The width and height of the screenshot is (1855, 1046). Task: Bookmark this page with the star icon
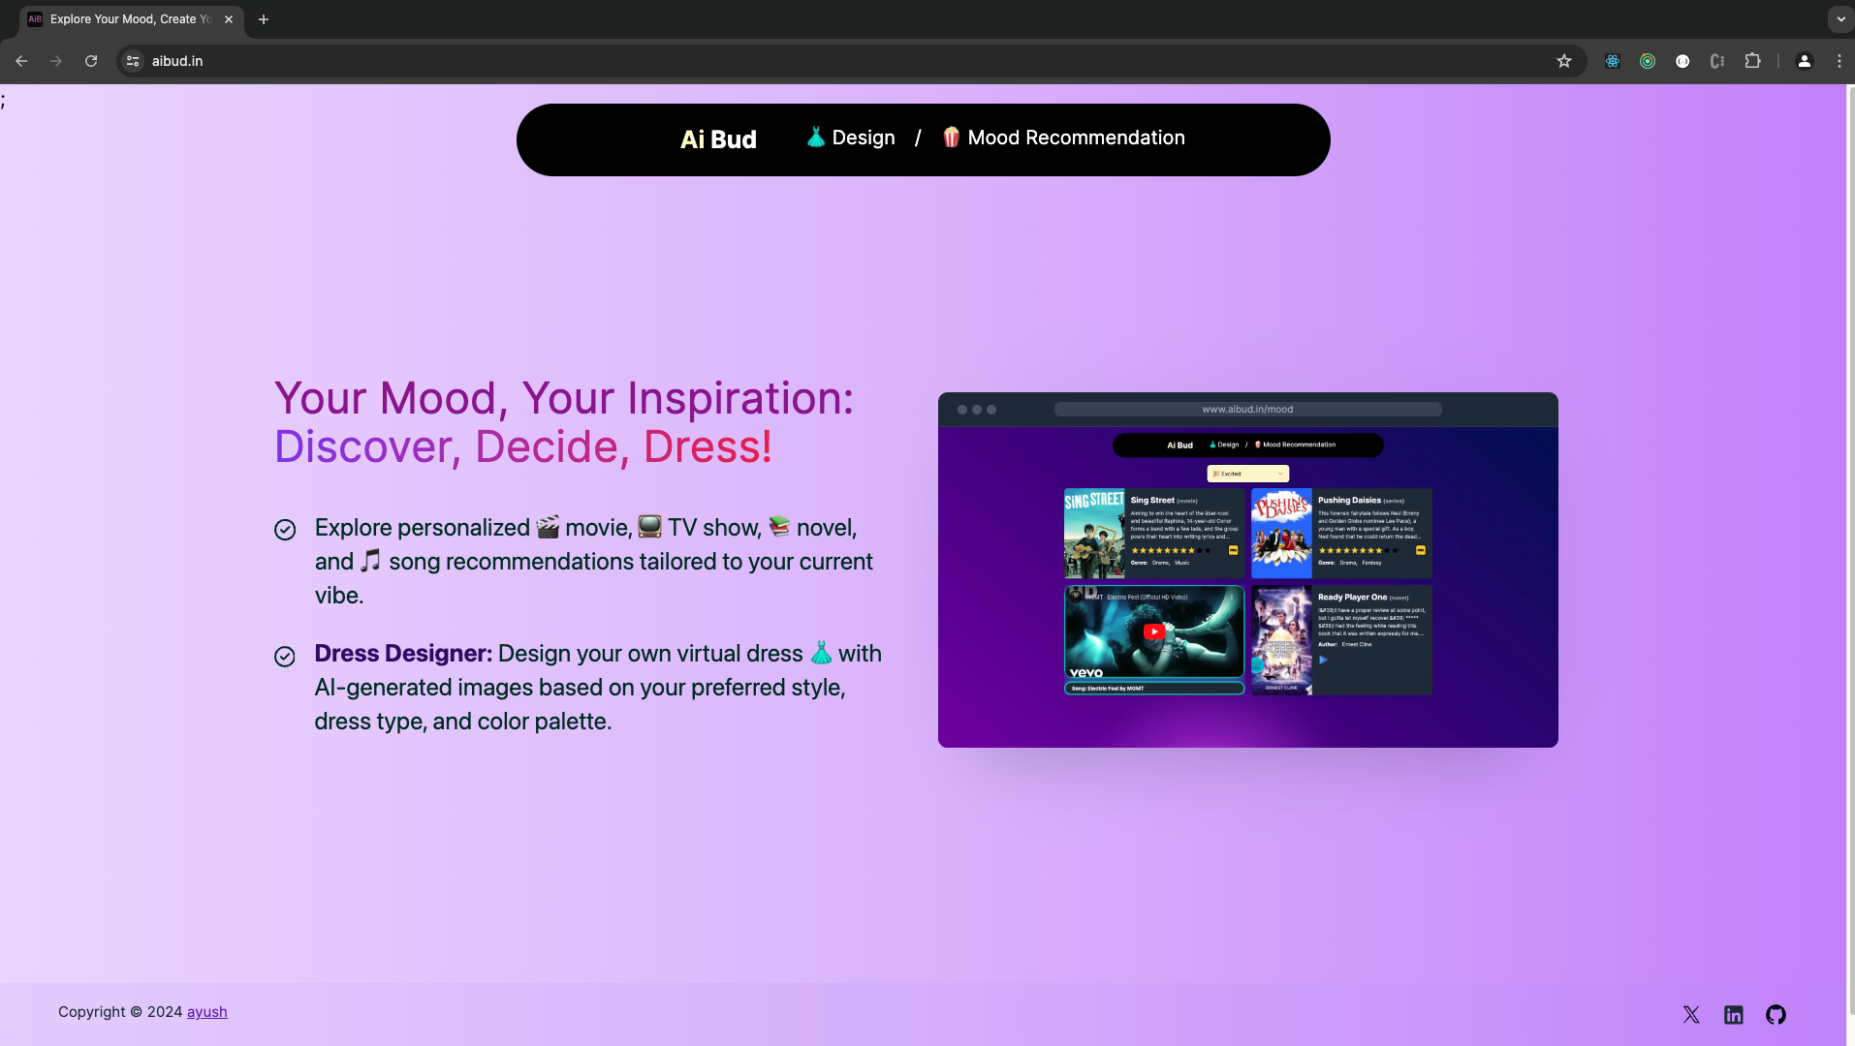1564,61
